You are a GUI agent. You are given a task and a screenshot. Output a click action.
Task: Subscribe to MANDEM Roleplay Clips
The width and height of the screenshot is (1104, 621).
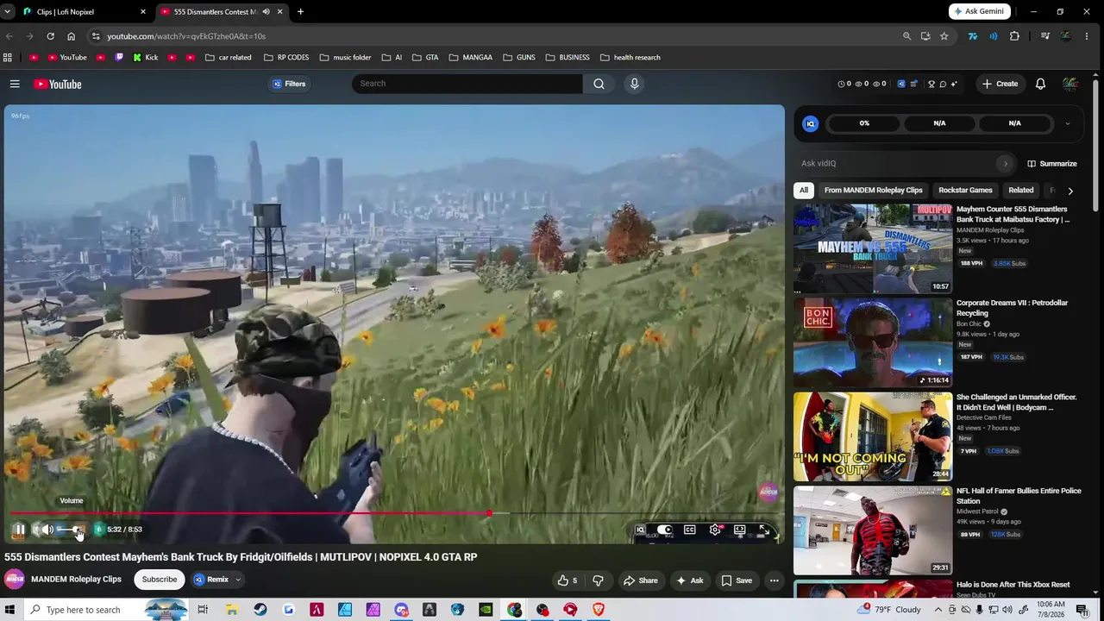pyautogui.click(x=160, y=580)
